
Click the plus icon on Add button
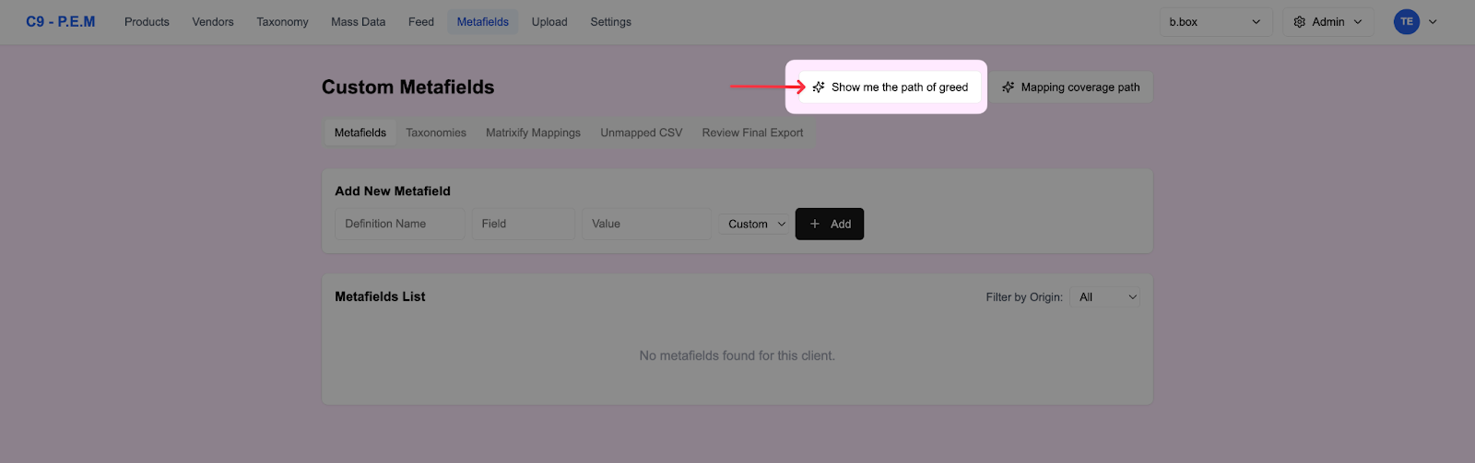[x=815, y=224]
